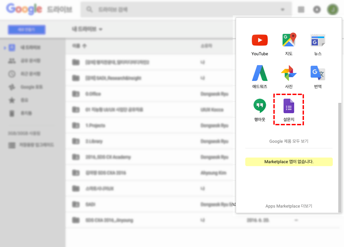Screen dimensions: 344x247
Task: Launch AdWords (애드워즈) app
Action: click(x=260, y=73)
